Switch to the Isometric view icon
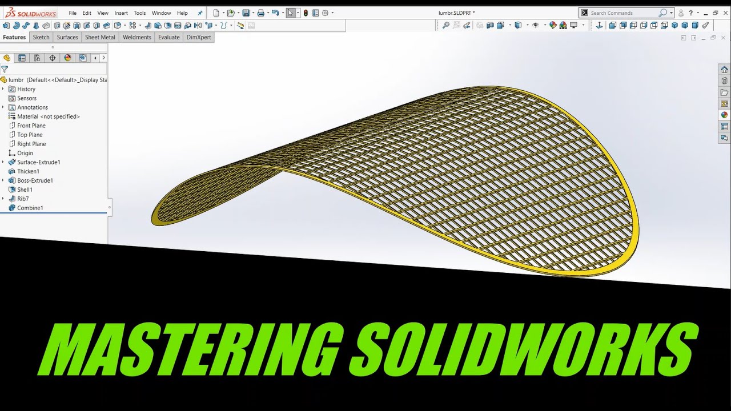 coord(674,25)
